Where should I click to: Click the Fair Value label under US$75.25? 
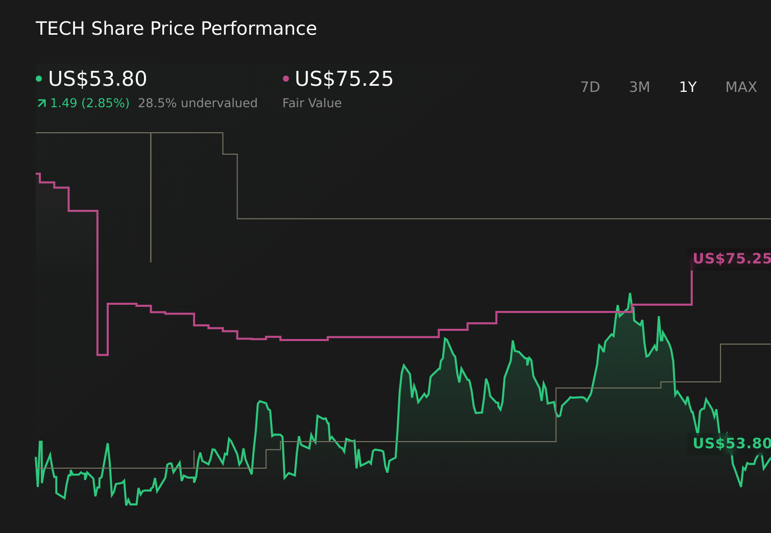pyautogui.click(x=312, y=103)
